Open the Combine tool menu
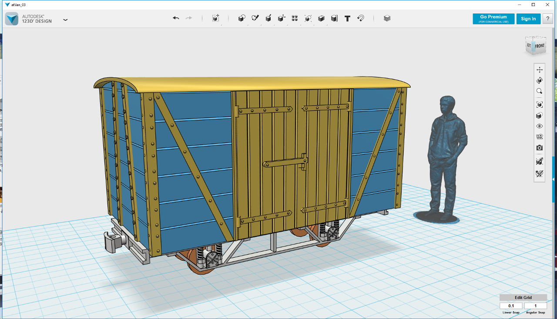This screenshot has height=319, width=557. 321,18
